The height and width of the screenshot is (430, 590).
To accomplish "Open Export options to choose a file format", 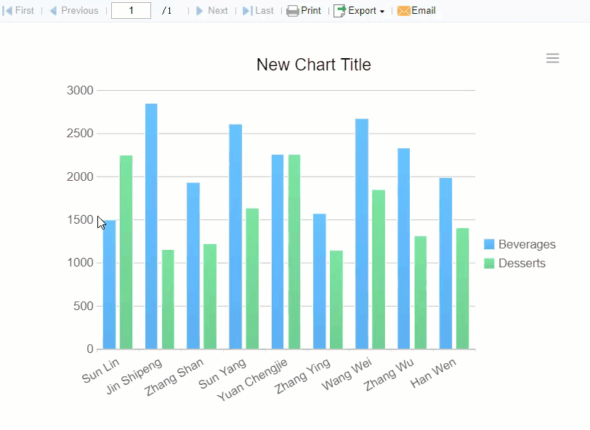I will pyautogui.click(x=360, y=10).
